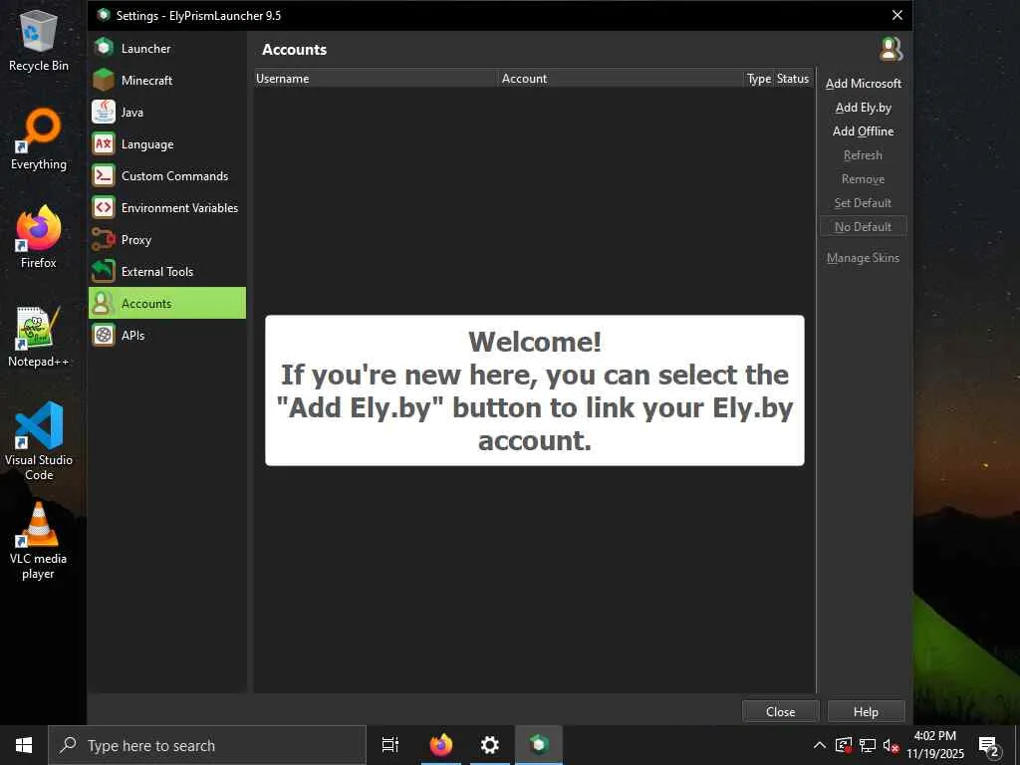Open the Settings gear taskbar icon
Screen dimensions: 1020x765
(490, 745)
